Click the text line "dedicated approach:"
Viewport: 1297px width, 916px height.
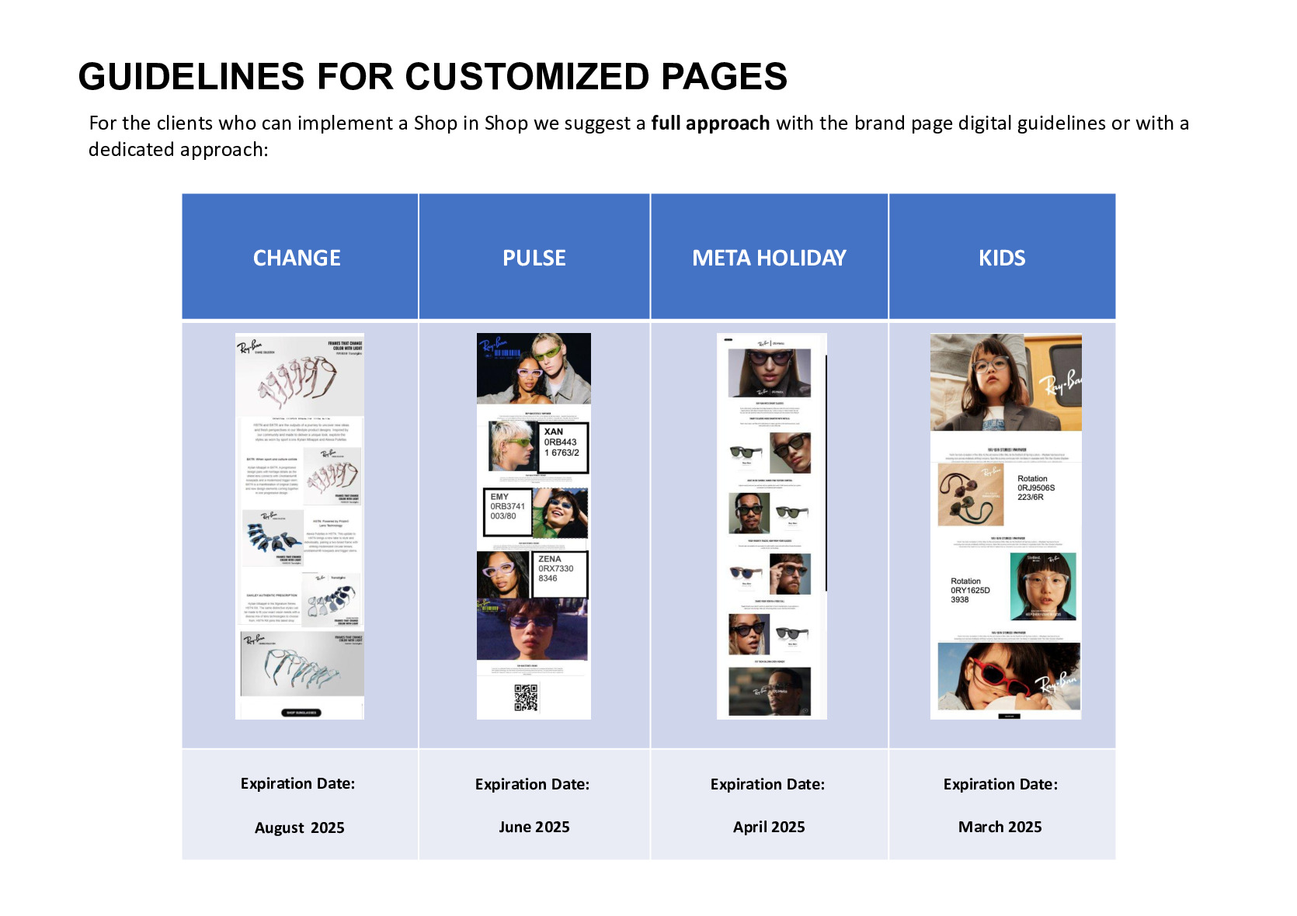coord(179,149)
